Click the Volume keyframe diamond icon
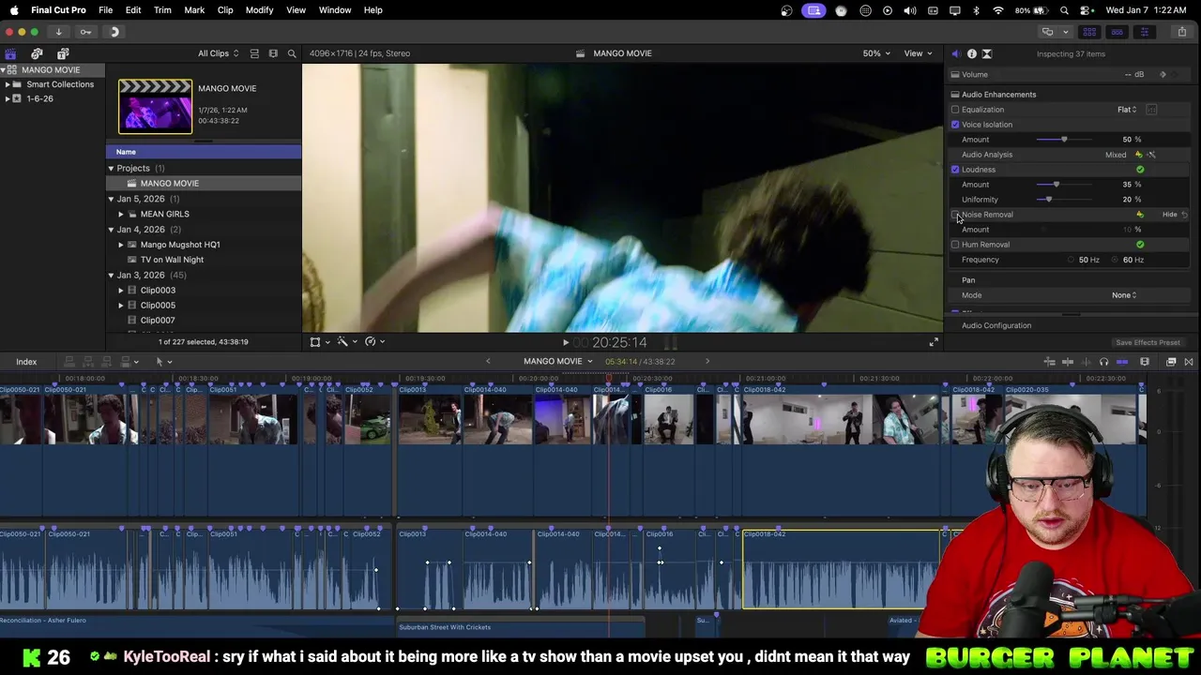Screen dimensions: 1201x675 click(1163, 75)
